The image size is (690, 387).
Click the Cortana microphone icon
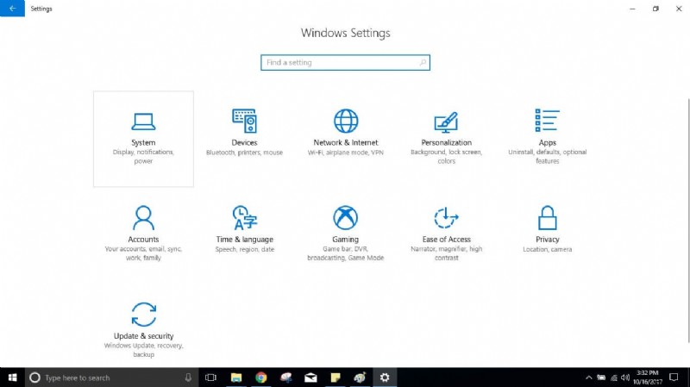pyautogui.click(x=188, y=378)
